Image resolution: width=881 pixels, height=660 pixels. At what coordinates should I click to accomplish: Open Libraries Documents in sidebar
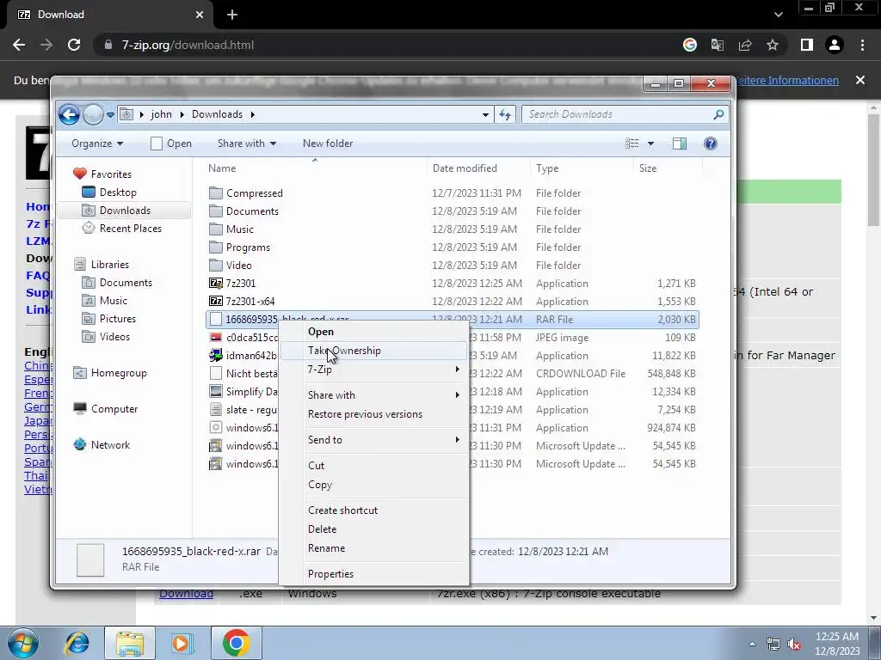(x=126, y=283)
